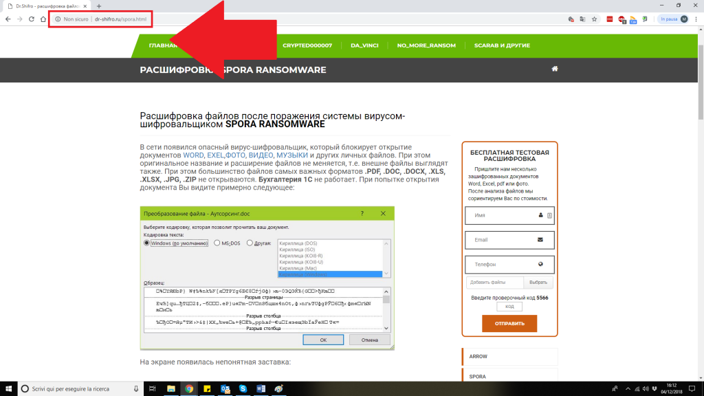Follow the EXEL,ФОТО link in the article
704x396 pixels.
point(226,155)
